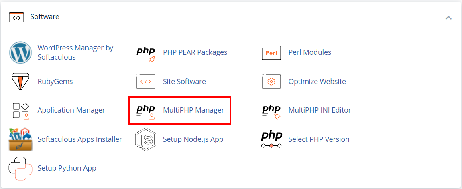Image resolution: width=462 pixels, height=189 pixels.
Task: Click the Application Manager shapes icon
Action: [20, 111]
